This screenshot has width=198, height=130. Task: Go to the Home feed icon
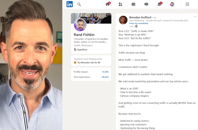(x=108, y=4)
